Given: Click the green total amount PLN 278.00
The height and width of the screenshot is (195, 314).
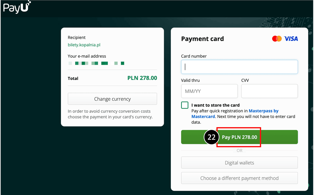Looking at the screenshot, I should click(x=142, y=78).
